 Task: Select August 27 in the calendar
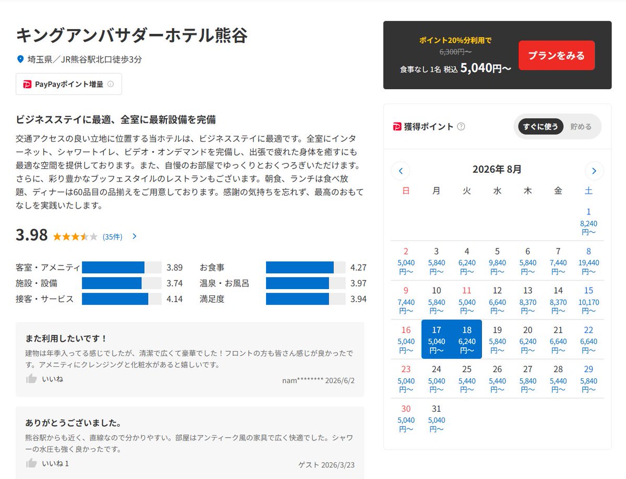tap(528, 379)
